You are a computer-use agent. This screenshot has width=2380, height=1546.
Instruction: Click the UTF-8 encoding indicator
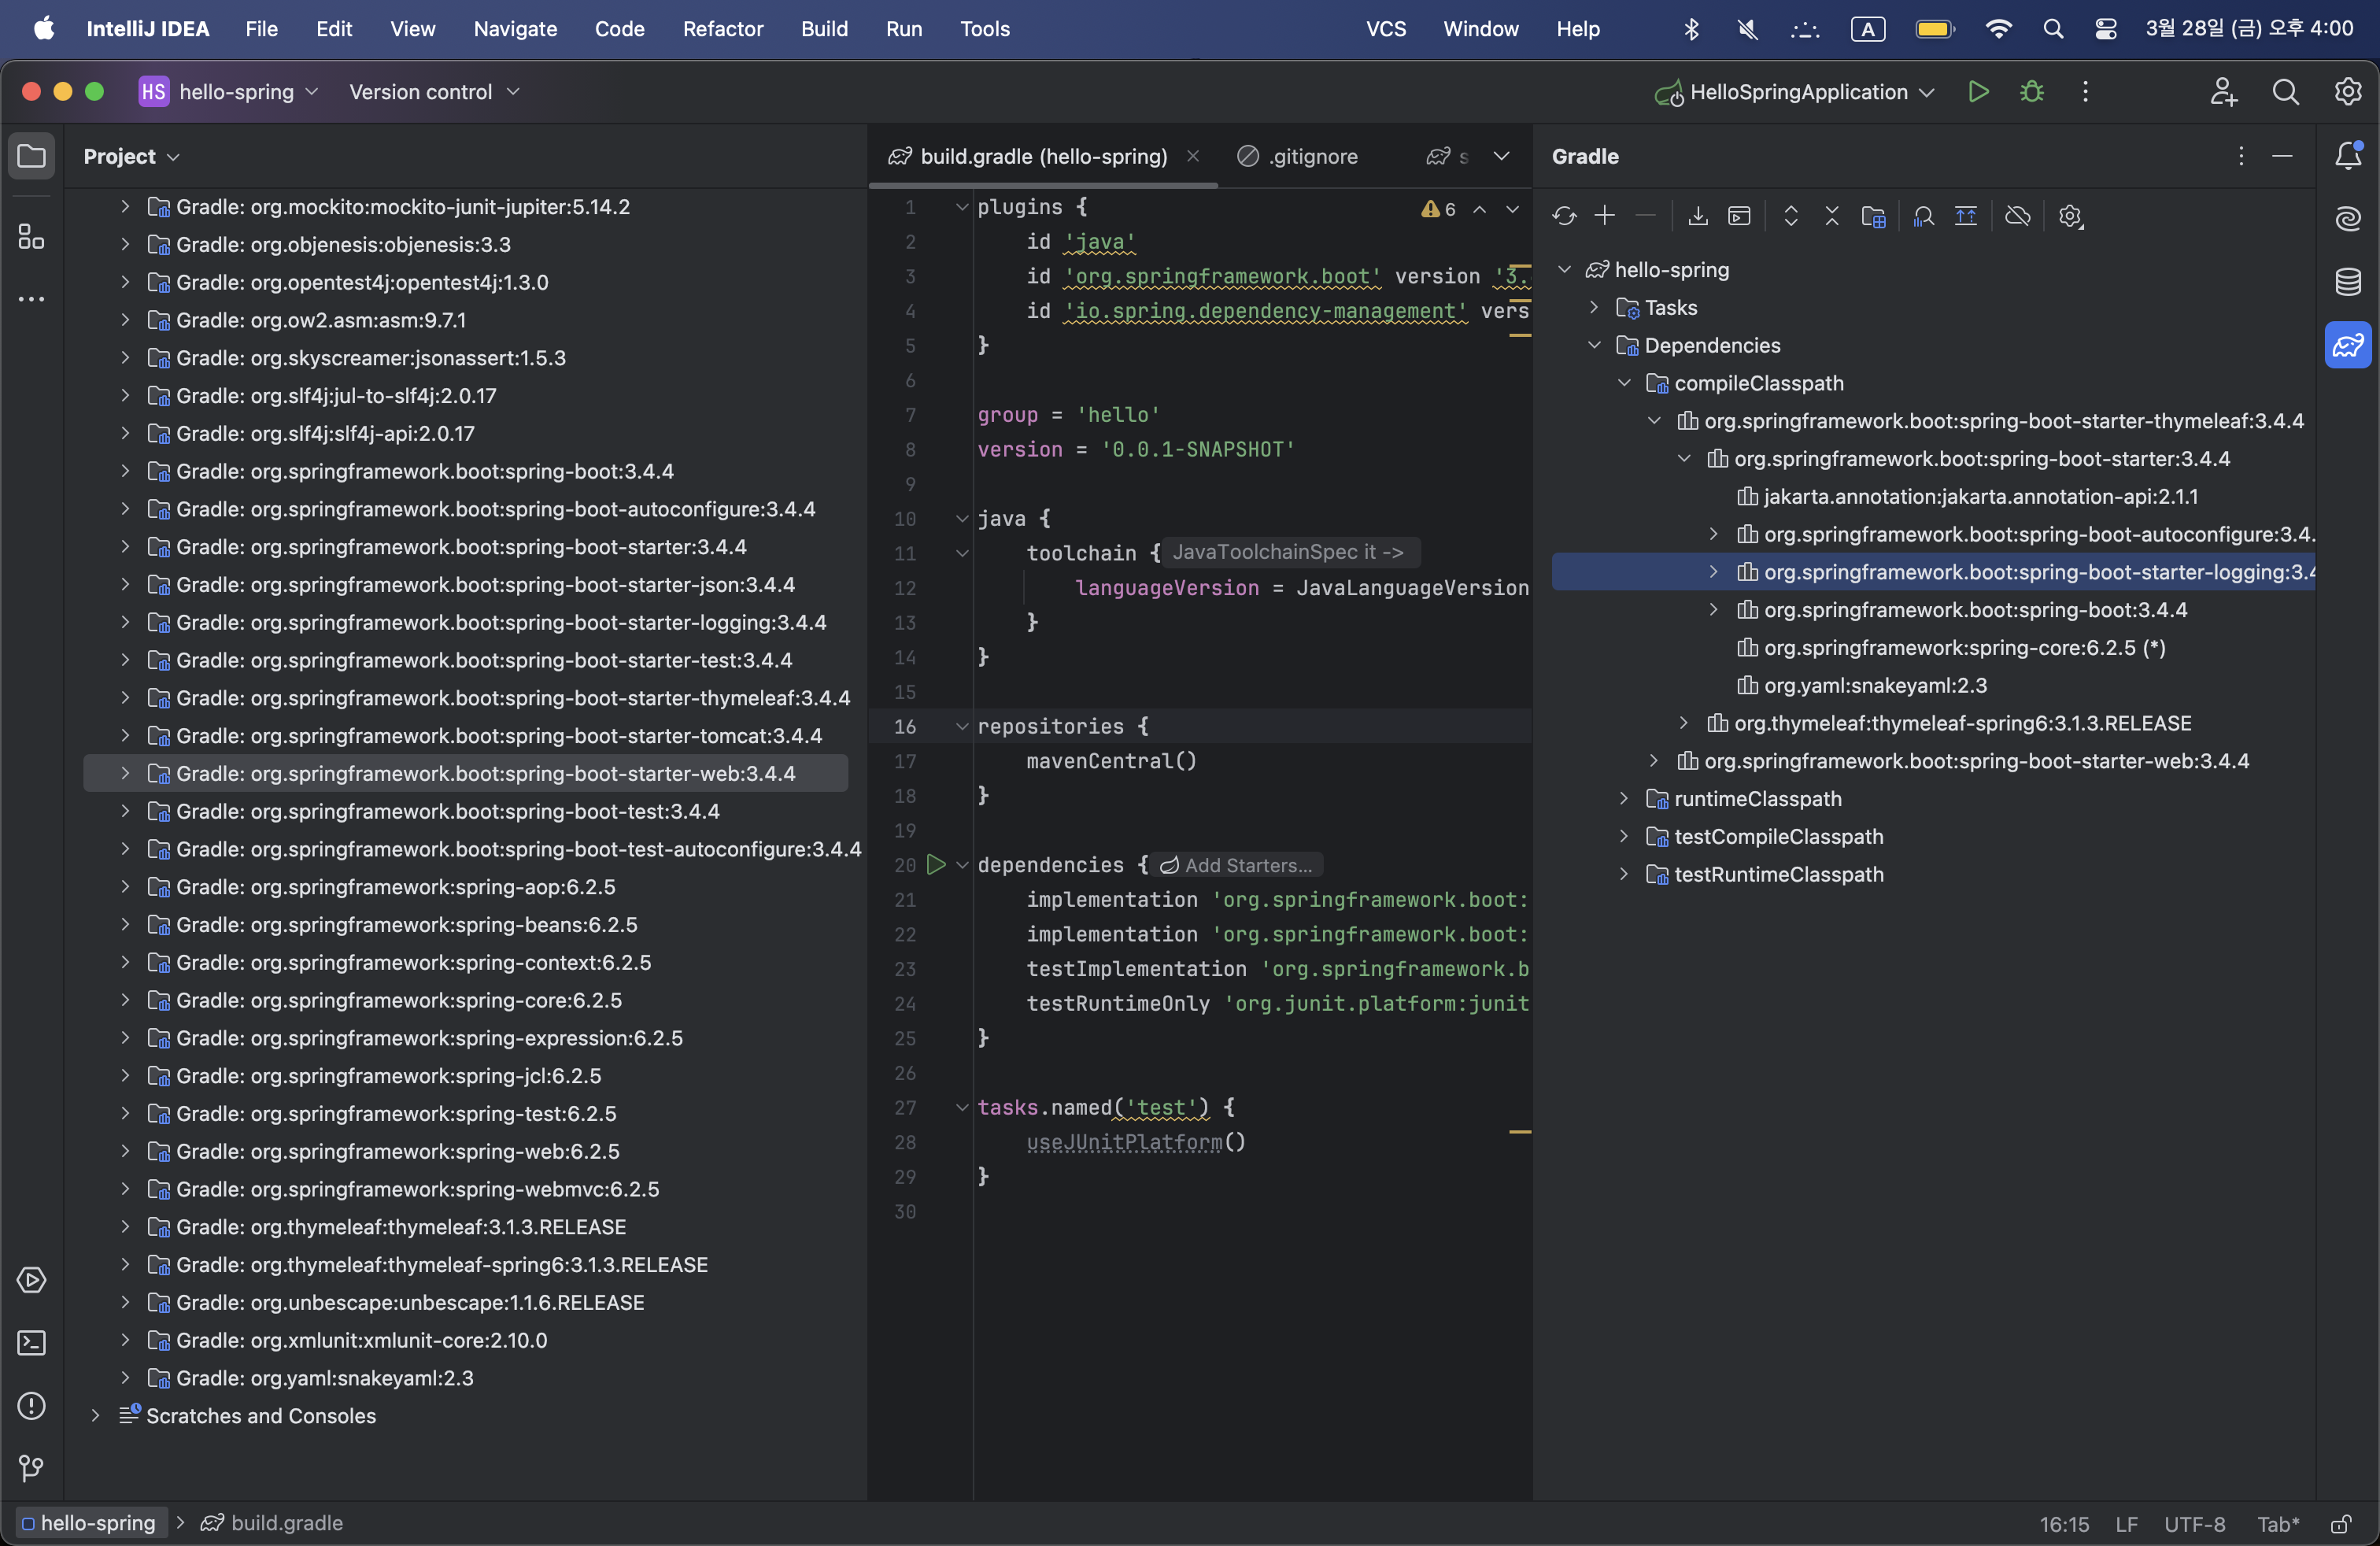click(2195, 1524)
